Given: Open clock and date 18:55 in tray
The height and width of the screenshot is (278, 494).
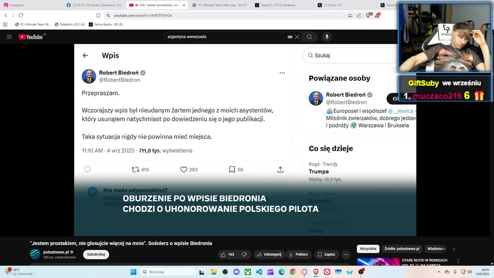Looking at the screenshot, I should (x=482, y=272).
